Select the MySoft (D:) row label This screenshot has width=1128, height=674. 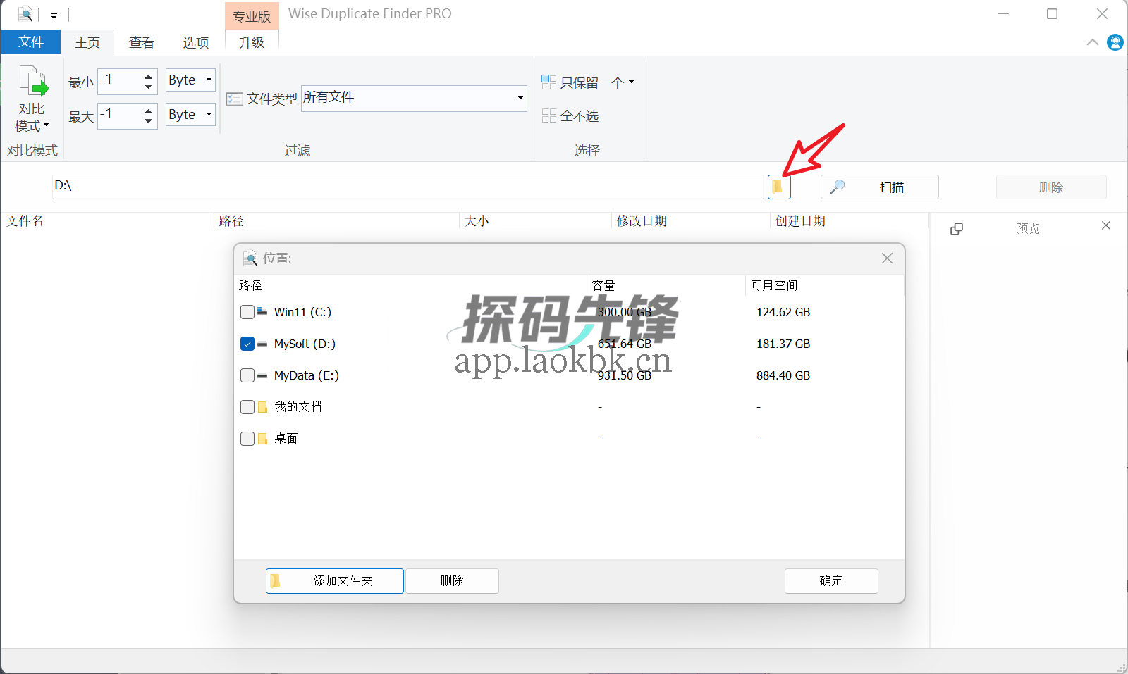click(x=305, y=344)
